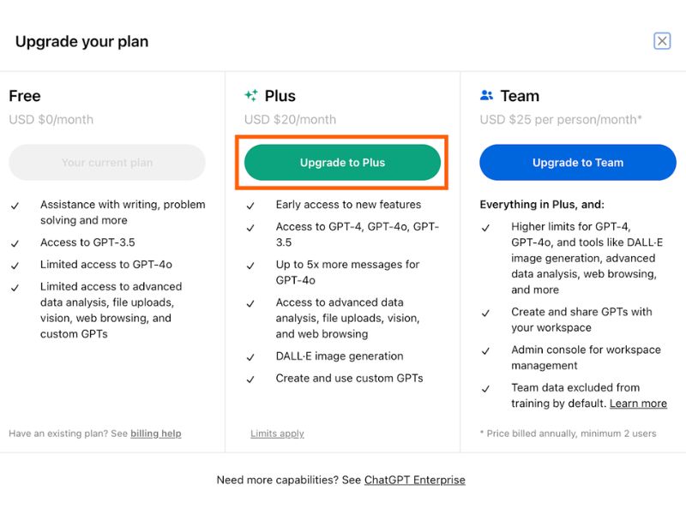This screenshot has width=686, height=514.
Task: Click the Free plan heading
Action: tap(25, 96)
